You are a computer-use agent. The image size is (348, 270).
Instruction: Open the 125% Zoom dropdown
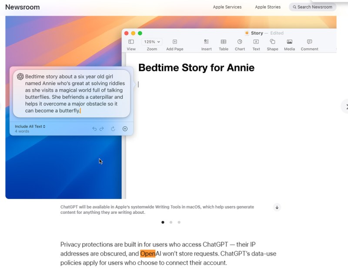click(152, 42)
